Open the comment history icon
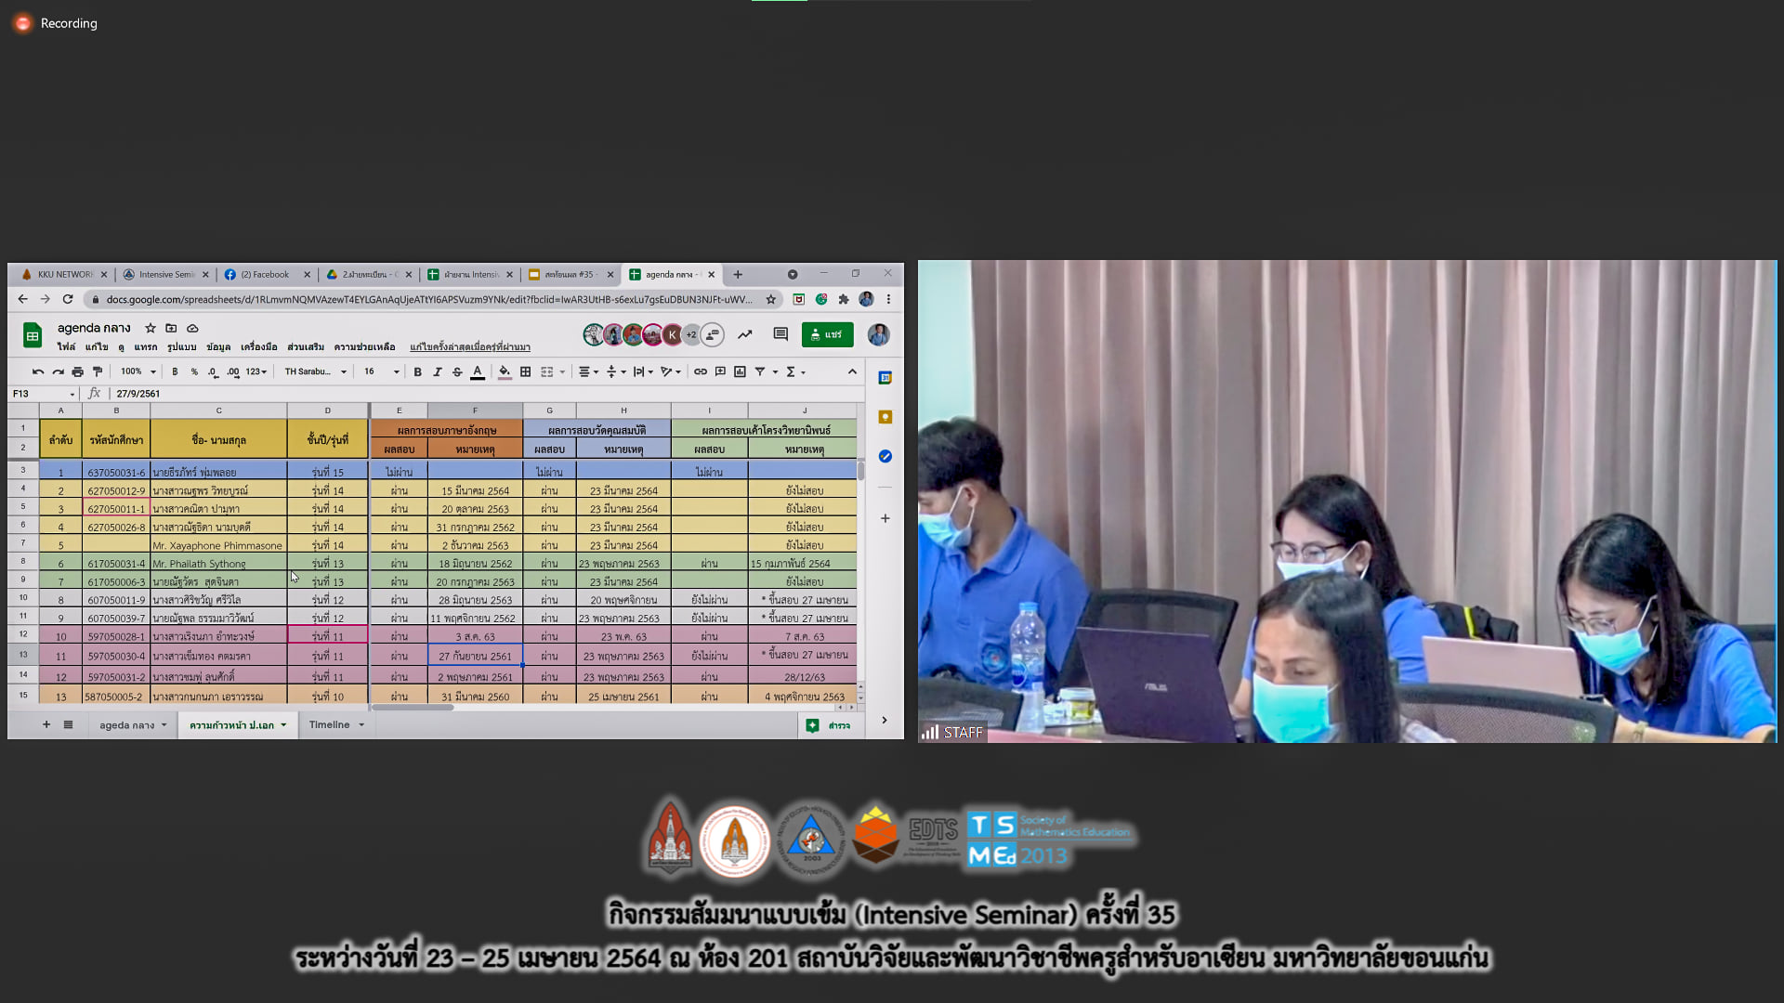Image resolution: width=1784 pixels, height=1003 pixels. tap(780, 334)
